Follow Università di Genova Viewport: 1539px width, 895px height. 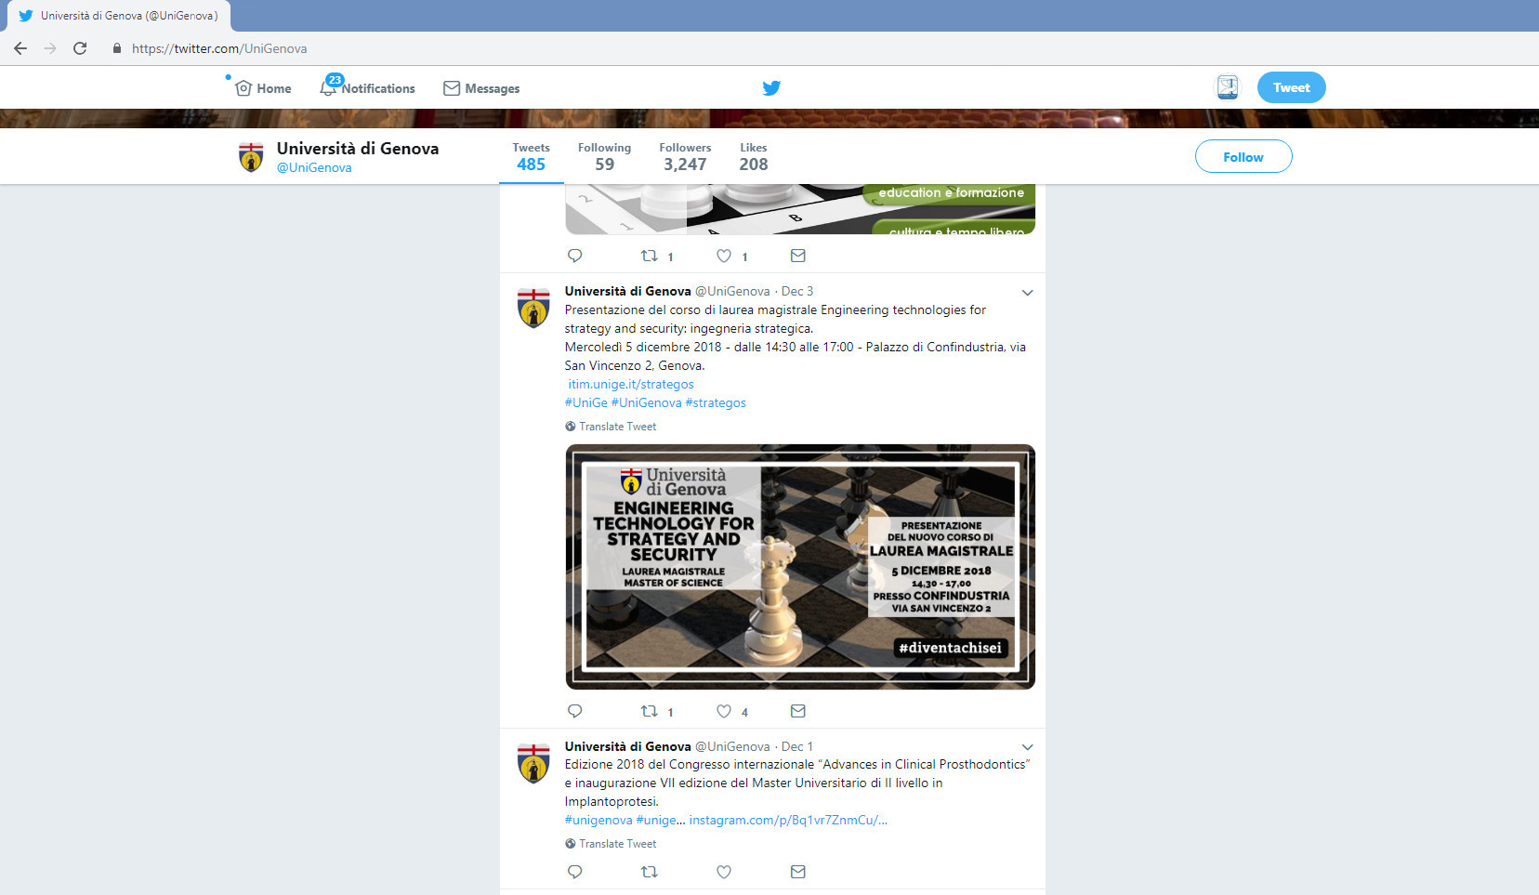pyautogui.click(x=1243, y=156)
